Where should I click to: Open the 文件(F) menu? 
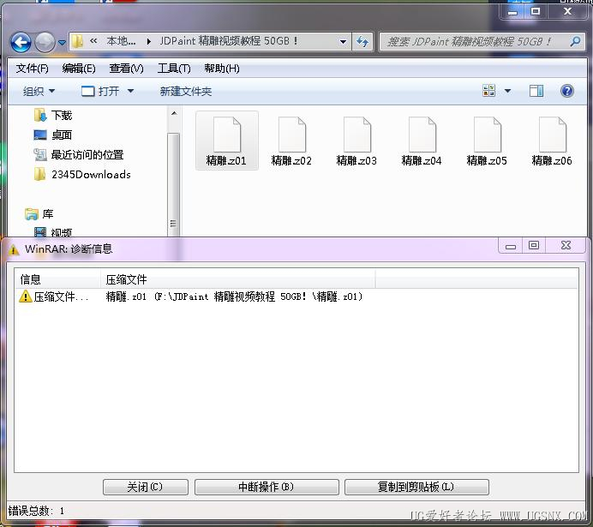[x=33, y=69]
